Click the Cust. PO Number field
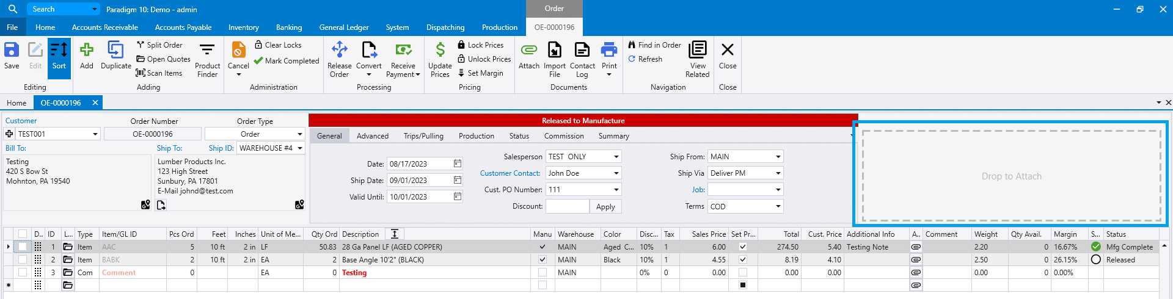This screenshot has height=299, width=1173. (x=583, y=190)
